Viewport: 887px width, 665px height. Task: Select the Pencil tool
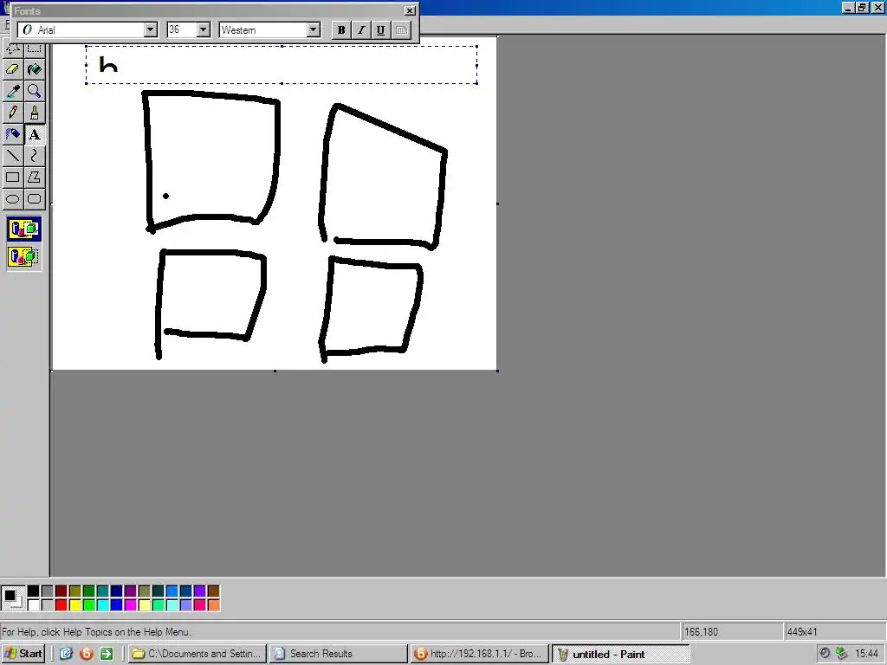(x=12, y=113)
